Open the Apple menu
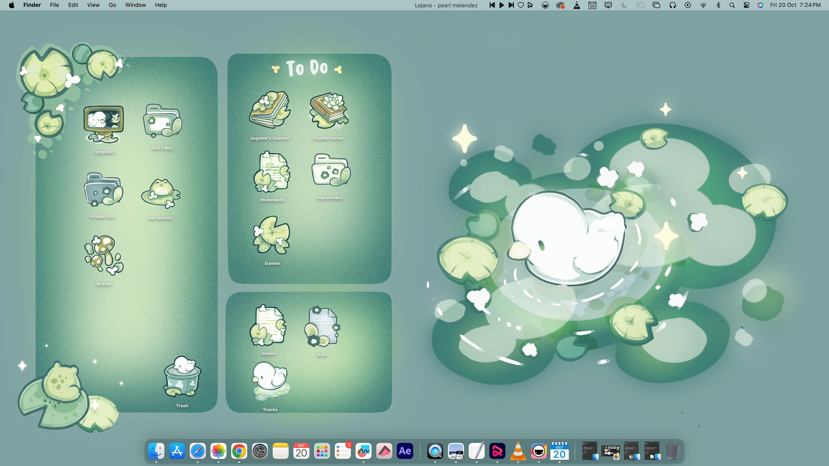This screenshot has height=466, width=829. (12, 5)
